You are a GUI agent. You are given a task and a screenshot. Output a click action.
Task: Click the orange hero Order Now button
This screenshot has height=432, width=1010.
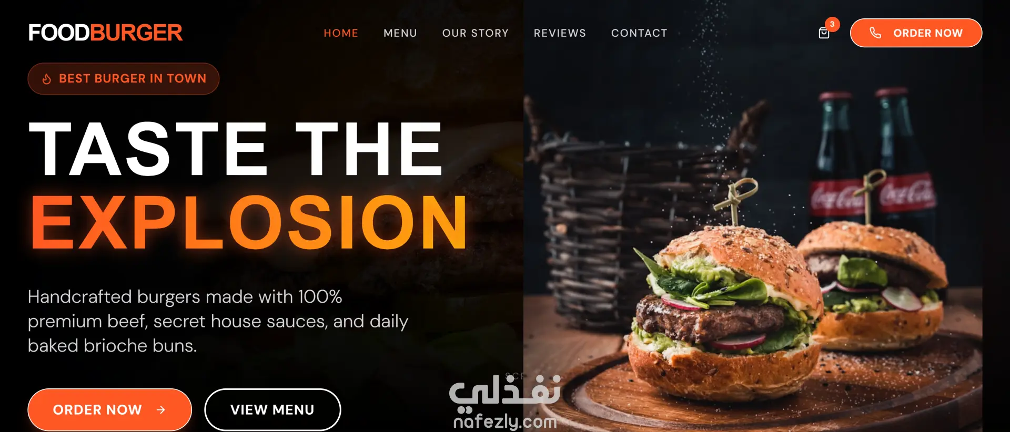click(109, 410)
